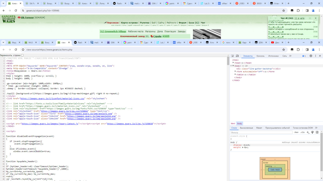Screen dimensions: 323x181
Task: Switch to the Консоль tab in DevTools
Action: click(260, 56)
